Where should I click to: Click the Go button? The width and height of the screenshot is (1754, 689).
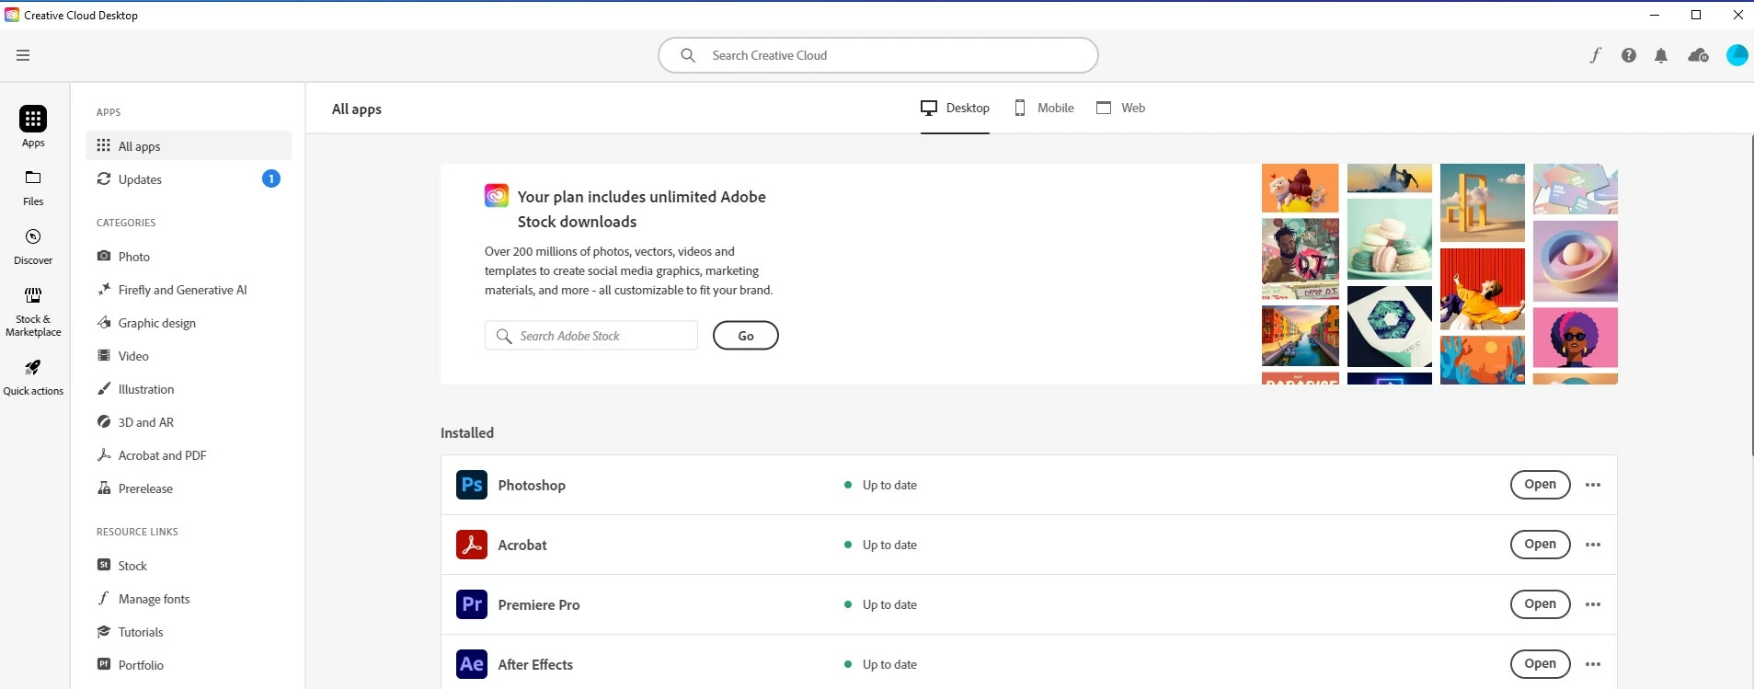click(x=746, y=336)
